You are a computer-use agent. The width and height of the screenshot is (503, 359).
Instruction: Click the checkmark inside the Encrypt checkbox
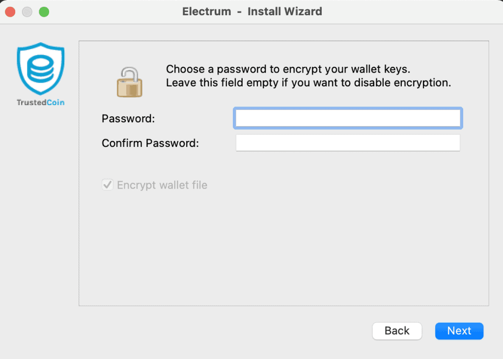[x=107, y=185]
